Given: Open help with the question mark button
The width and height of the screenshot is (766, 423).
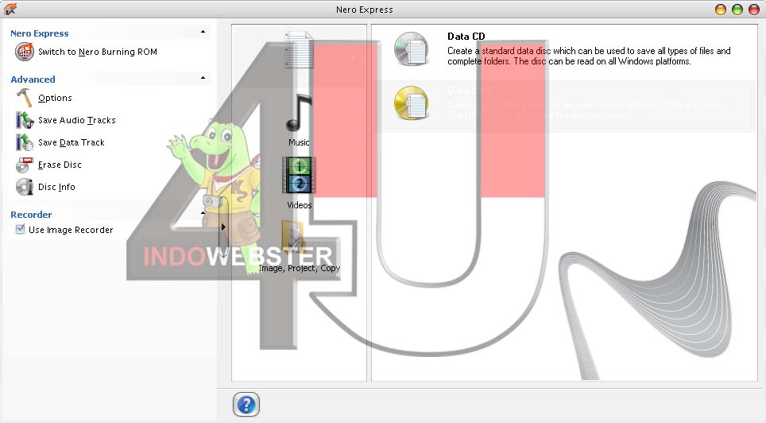Looking at the screenshot, I should click(246, 405).
